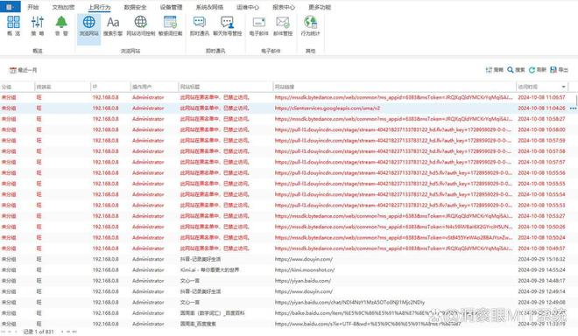This screenshot has width=578, height=336.
Task: Expand the 访问时间 column sort arrow
Action: pos(563,87)
